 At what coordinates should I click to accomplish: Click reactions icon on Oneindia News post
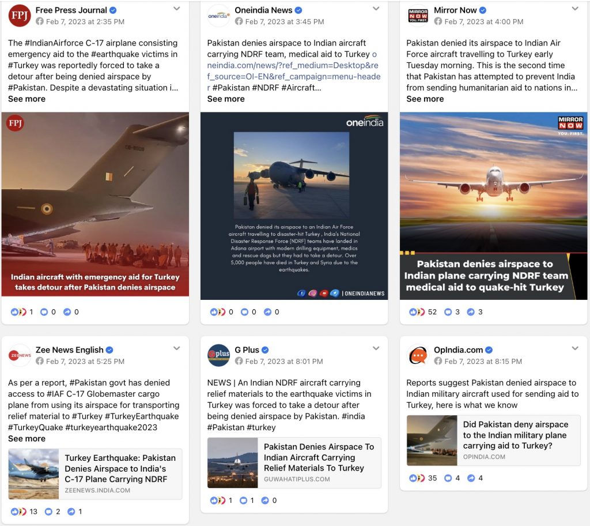point(217,312)
